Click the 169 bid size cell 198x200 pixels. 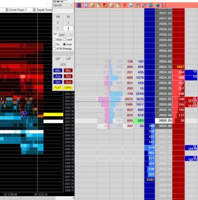coord(150,126)
